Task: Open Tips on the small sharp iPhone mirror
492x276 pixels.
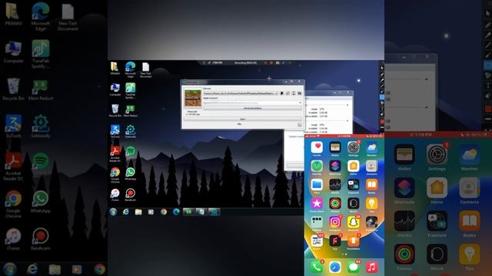Action: 371,203
